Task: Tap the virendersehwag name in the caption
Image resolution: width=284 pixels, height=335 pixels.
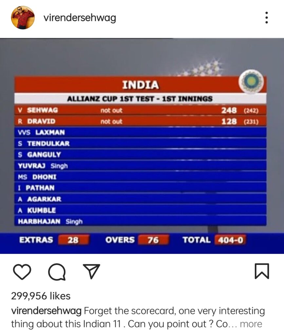Action: 46,311
